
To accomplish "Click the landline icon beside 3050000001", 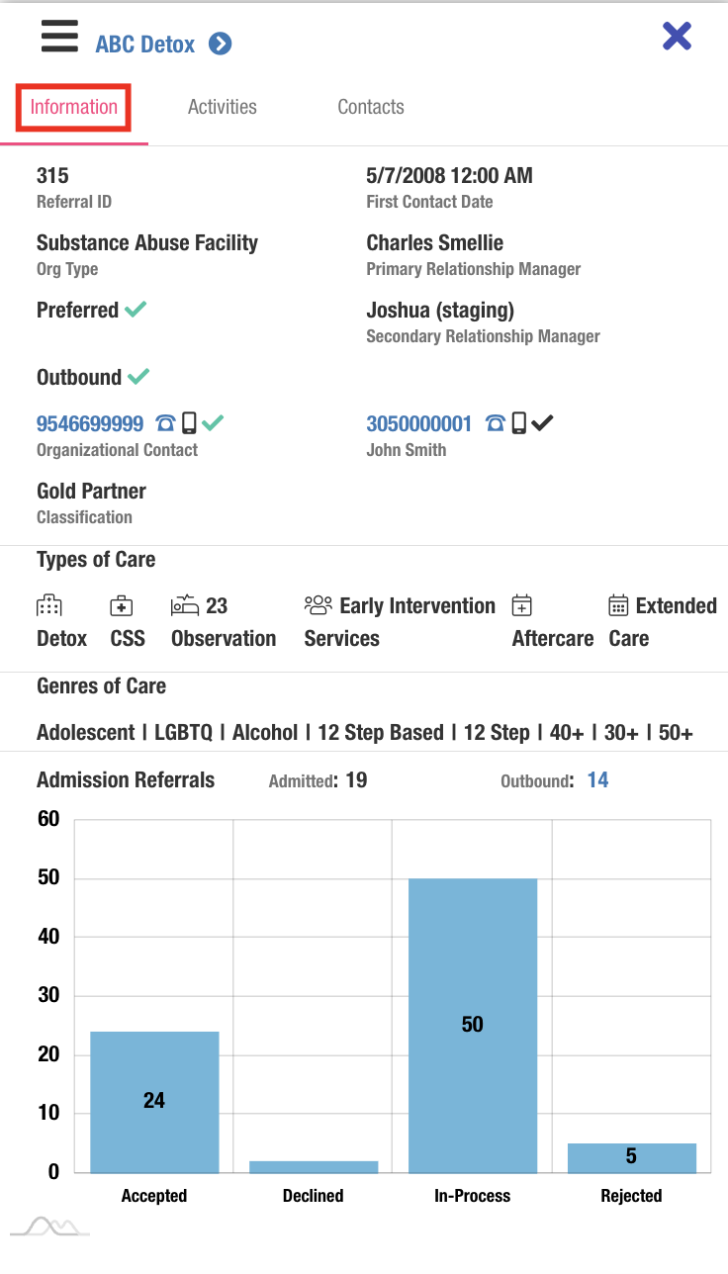I will tap(496, 424).
